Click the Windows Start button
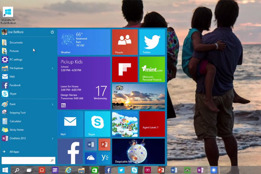The width and height of the screenshot is (261, 174). click(5, 170)
